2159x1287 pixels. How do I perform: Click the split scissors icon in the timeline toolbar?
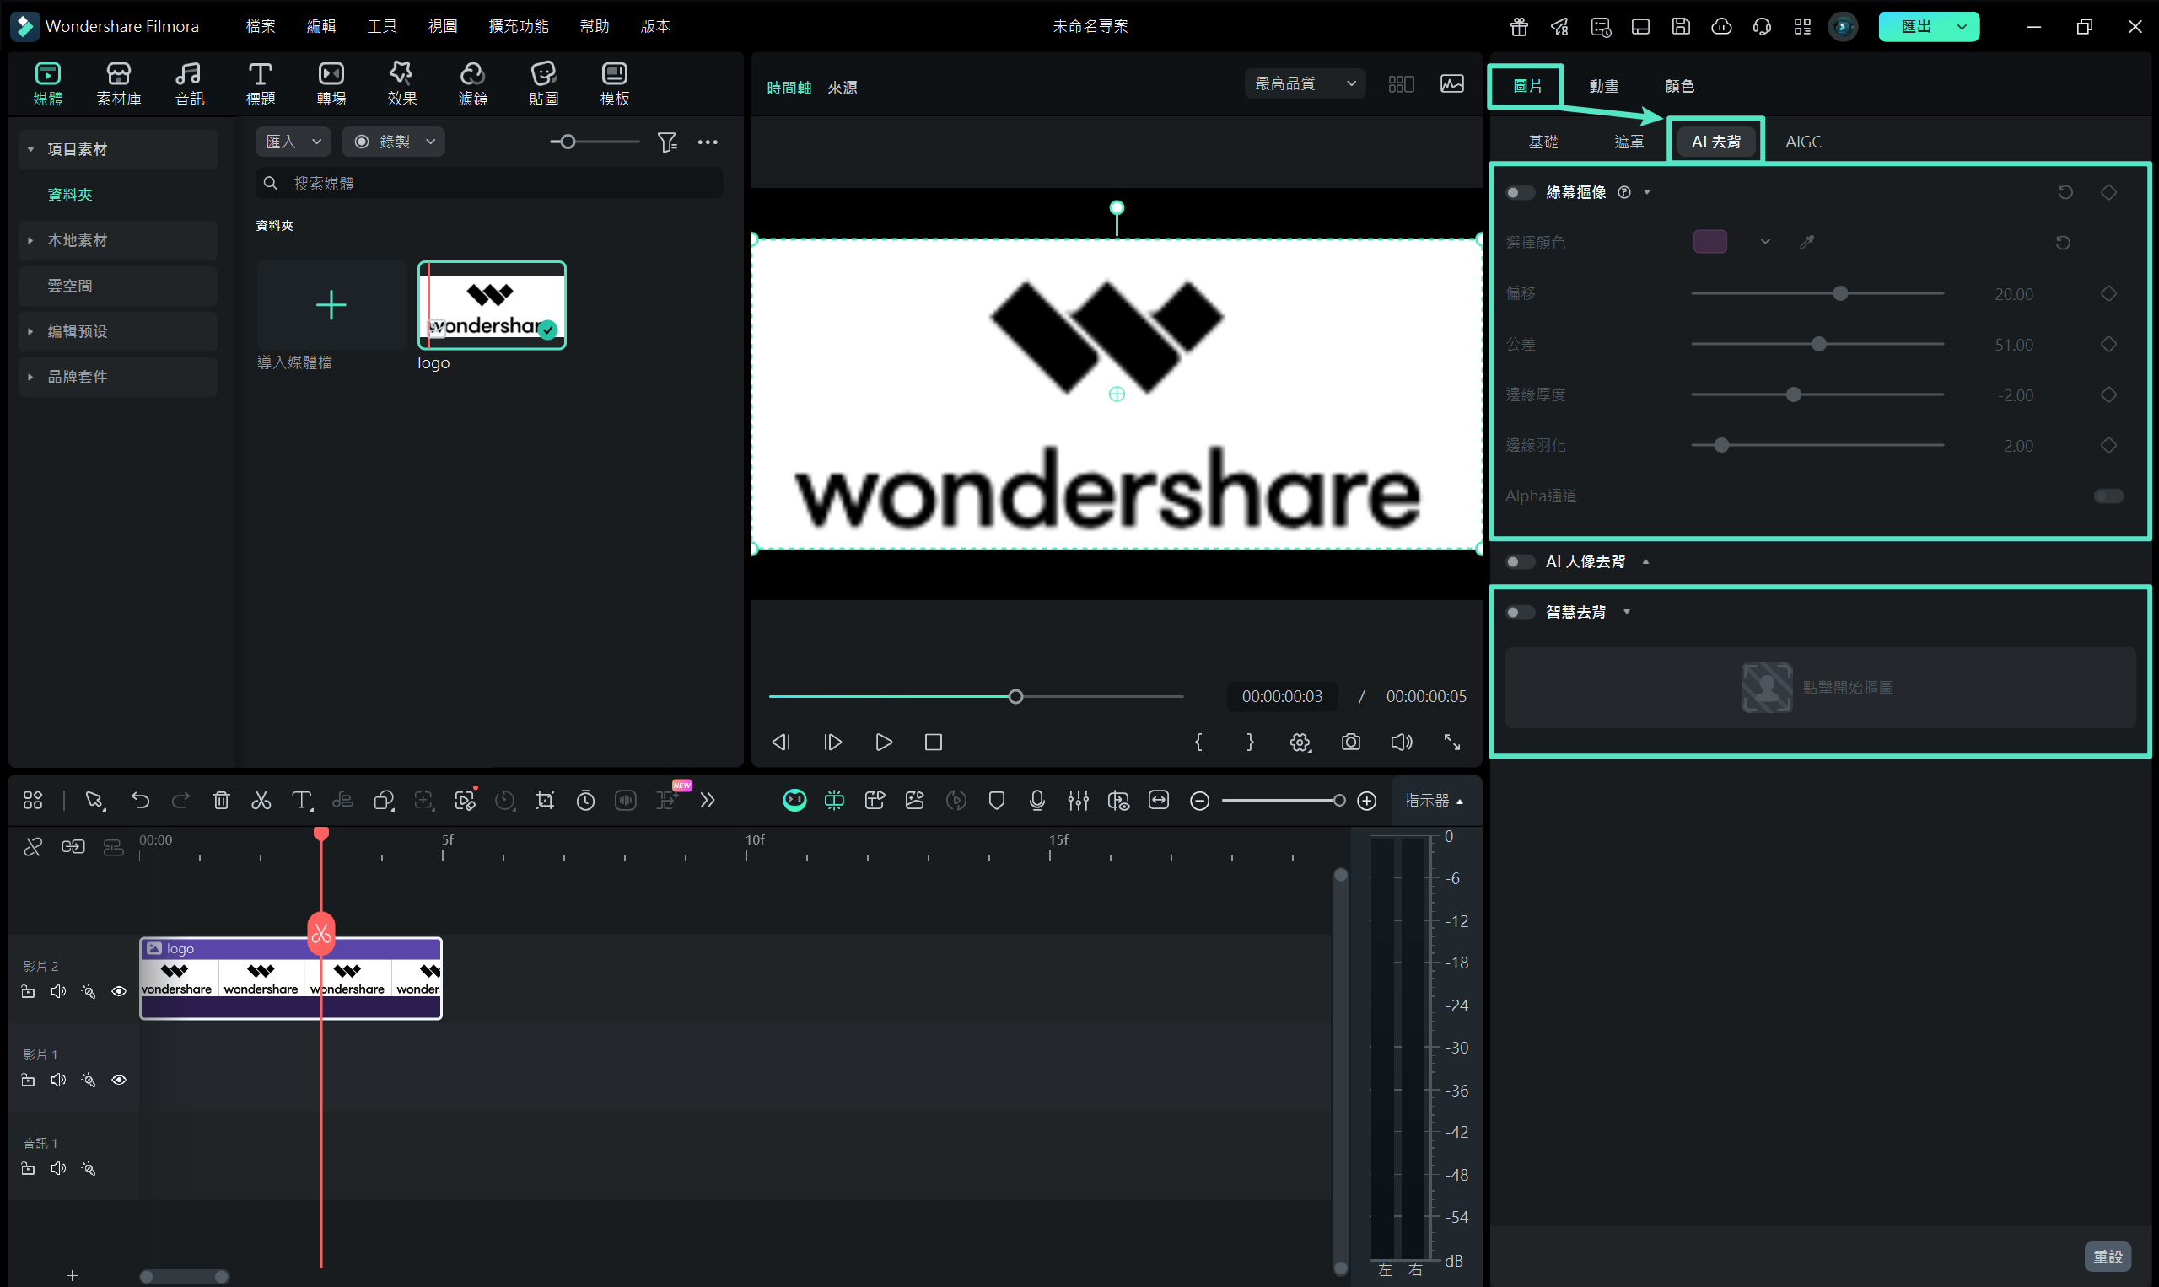261,801
